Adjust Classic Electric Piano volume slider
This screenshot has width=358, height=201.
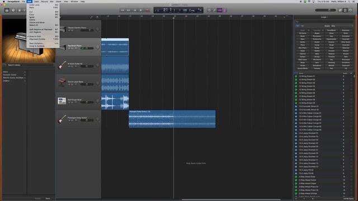[x=87, y=30]
